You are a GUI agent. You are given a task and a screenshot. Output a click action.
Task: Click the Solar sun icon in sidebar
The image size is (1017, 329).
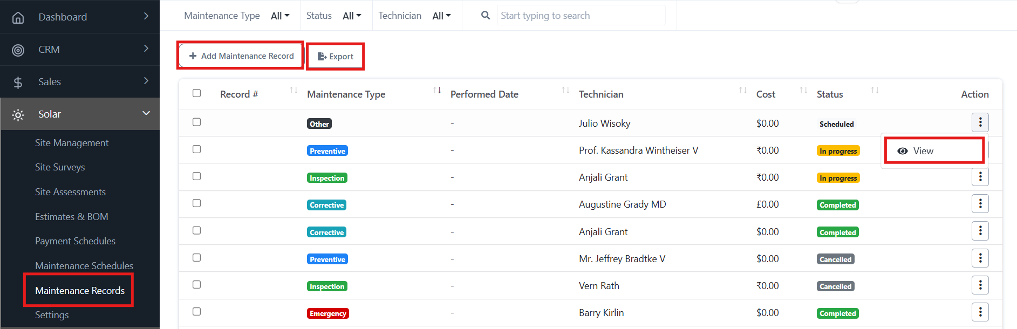18,115
